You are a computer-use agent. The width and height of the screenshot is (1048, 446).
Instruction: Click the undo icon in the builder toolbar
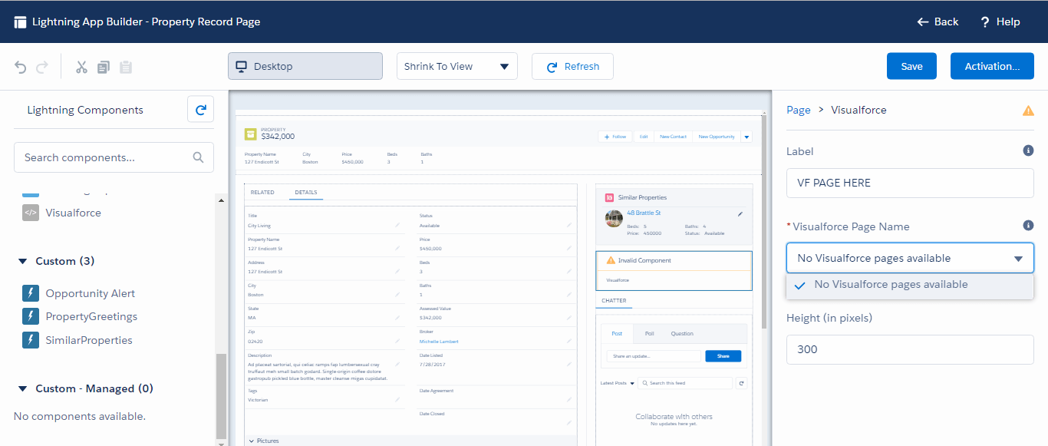[x=20, y=67]
